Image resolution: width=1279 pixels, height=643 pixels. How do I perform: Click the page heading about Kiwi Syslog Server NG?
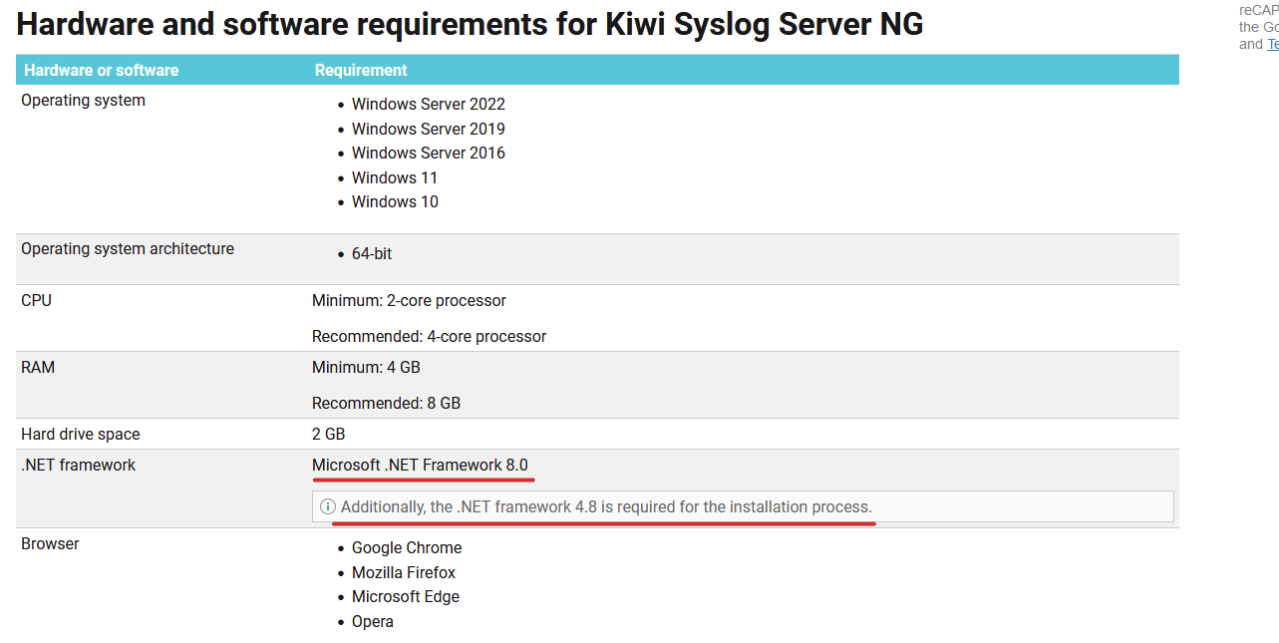pos(471,24)
